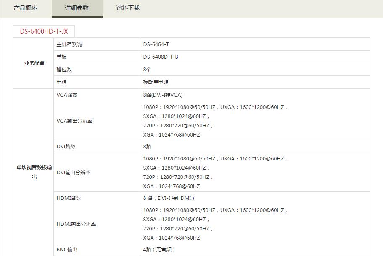Viewport: 383px width, 256px height.
Task: Click the 标配单电源 value text
Action: tap(156, 82)
